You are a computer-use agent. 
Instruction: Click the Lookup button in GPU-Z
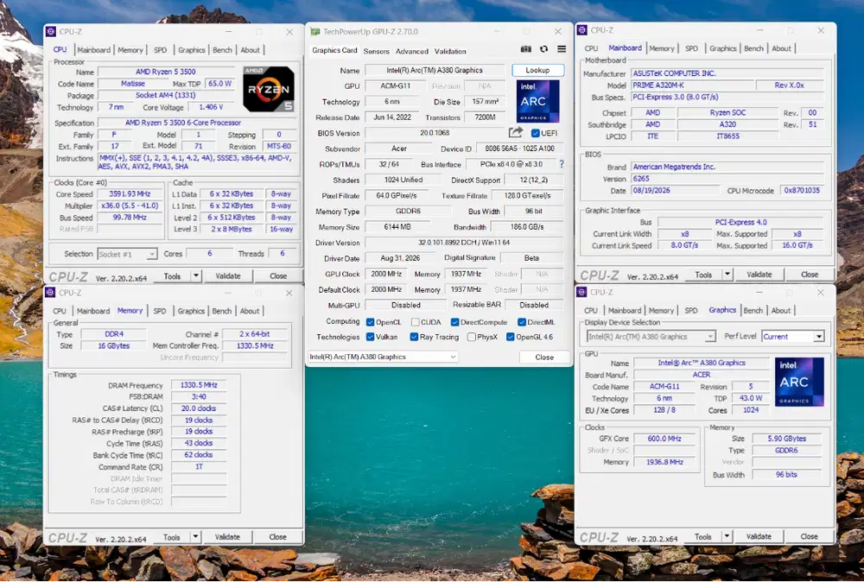tap(537, 71)
